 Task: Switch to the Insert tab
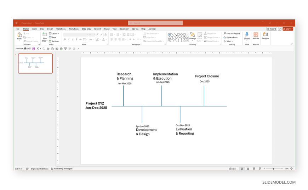(x=34, y=29)
